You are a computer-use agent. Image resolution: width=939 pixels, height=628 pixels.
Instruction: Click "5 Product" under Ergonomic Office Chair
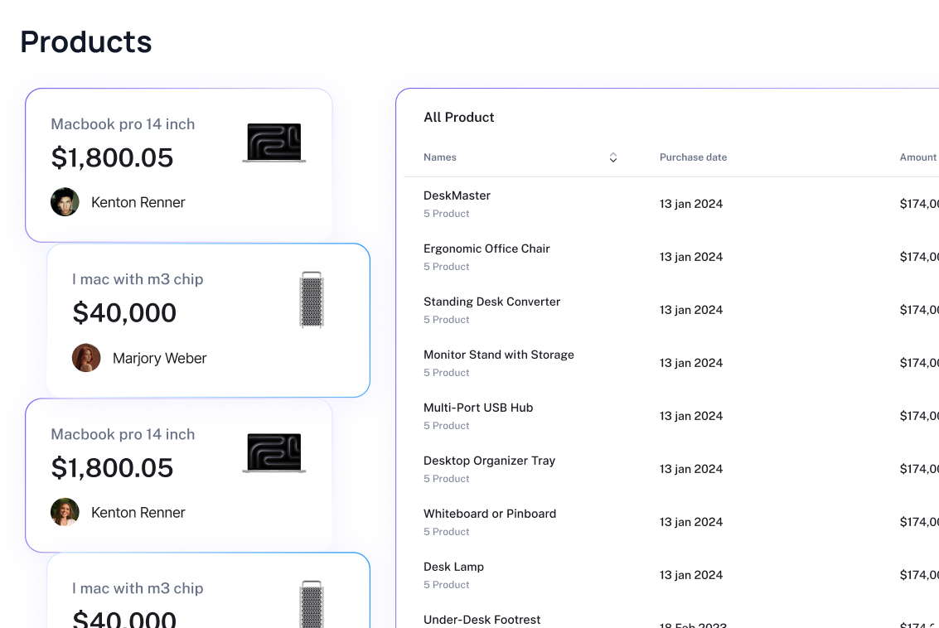pyautogui.click(x=446, y=267)
